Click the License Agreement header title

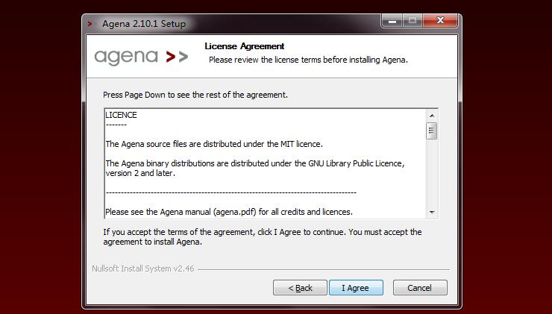(x=245, y=46)
